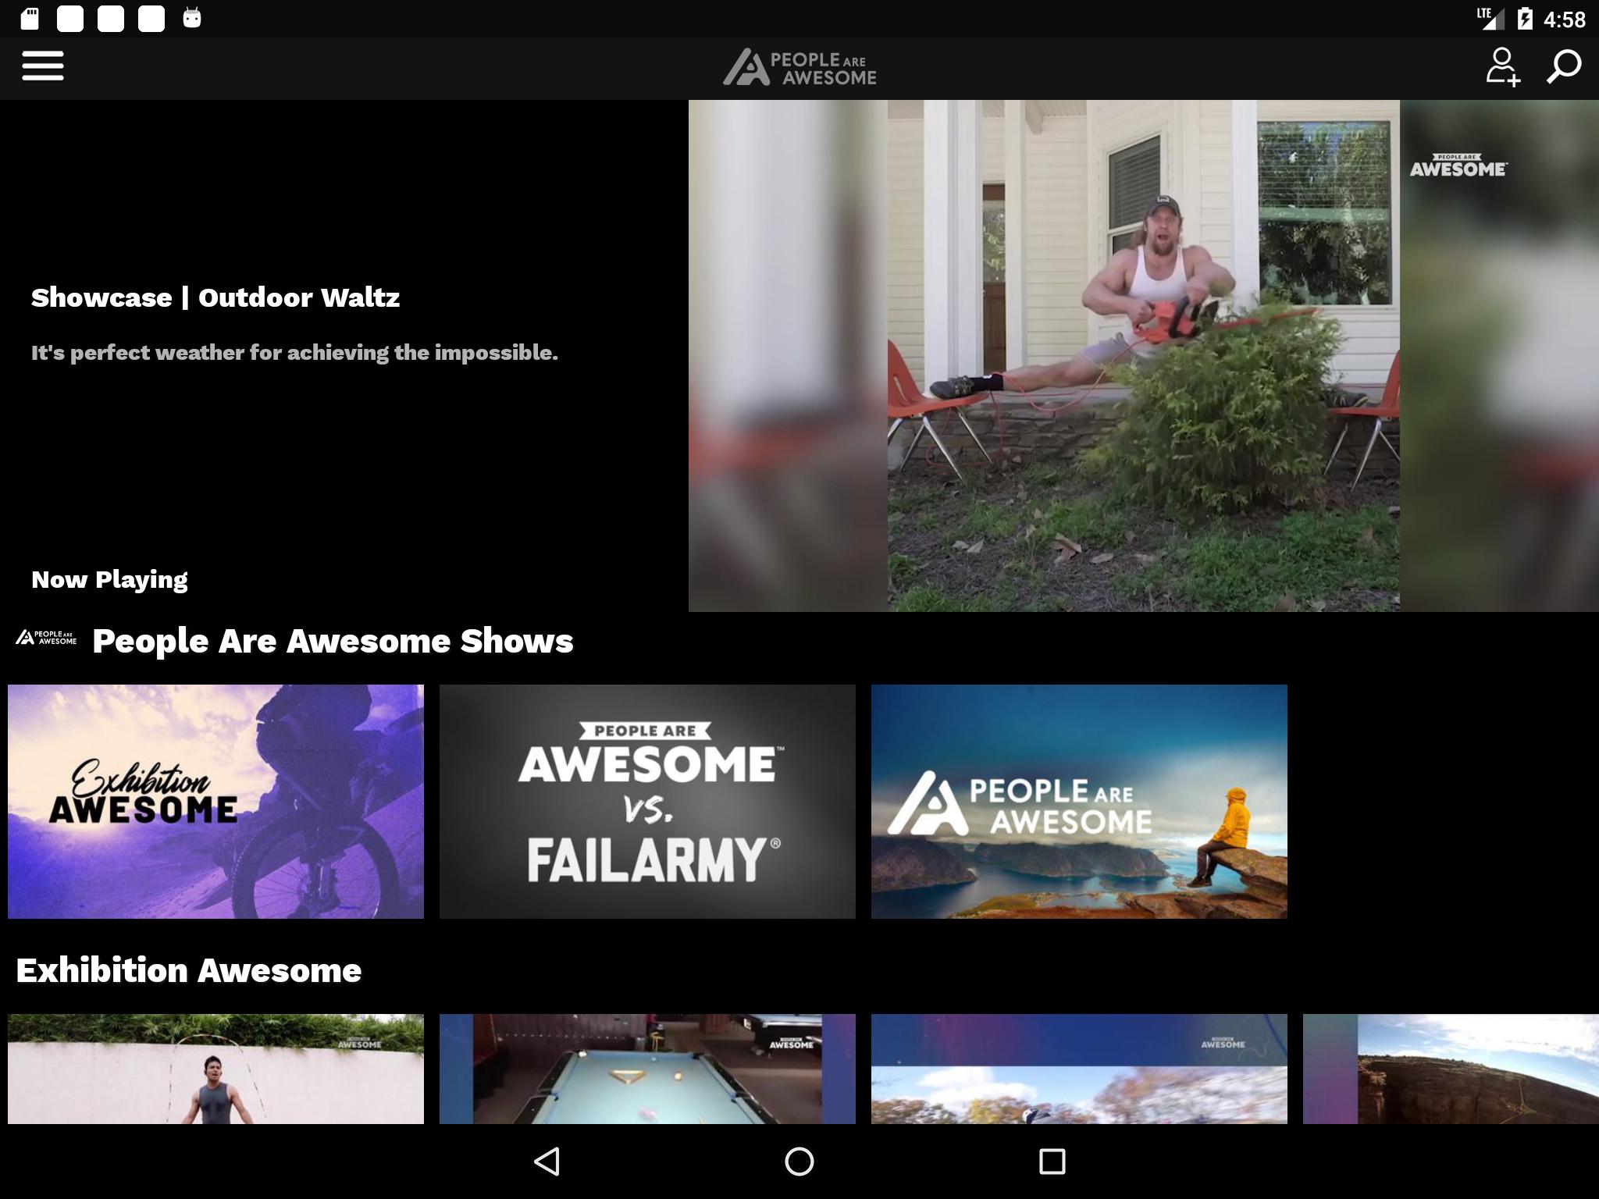Open the add account profile icon
Viewport: 1599px width, 1199px height.
1502,67
